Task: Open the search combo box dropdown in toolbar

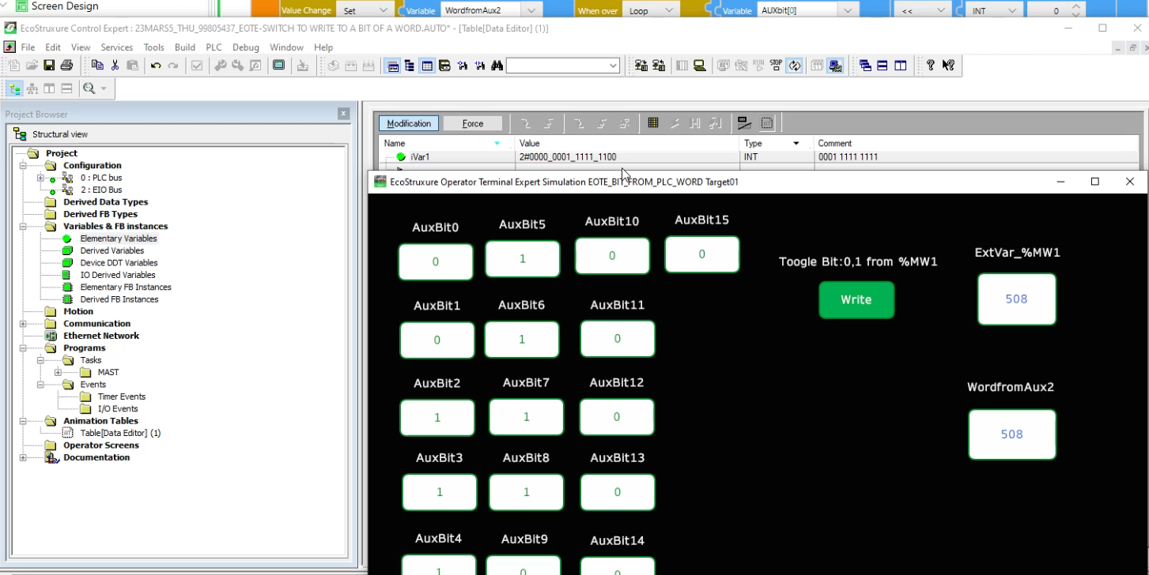Action: 614,66
